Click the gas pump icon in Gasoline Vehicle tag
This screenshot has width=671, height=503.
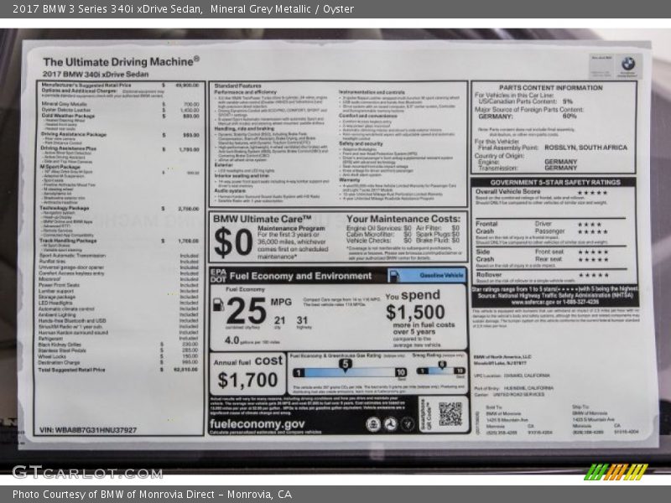(394, 276)
